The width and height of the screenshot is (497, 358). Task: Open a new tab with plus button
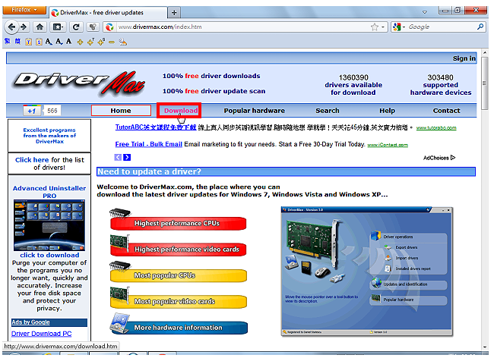click(174, 13)
